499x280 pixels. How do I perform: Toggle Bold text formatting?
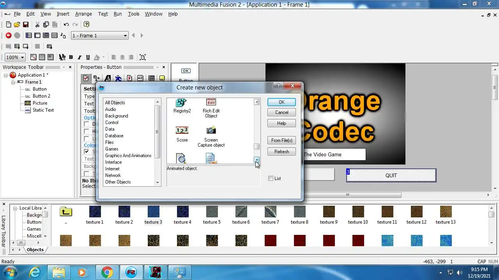pyautogui.click(x=71, y=57)
